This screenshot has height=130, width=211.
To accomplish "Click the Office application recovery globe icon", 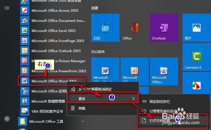I will 25,91.
